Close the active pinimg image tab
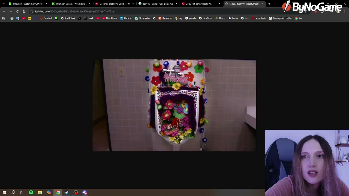349x196 pixels. [263, 4]
